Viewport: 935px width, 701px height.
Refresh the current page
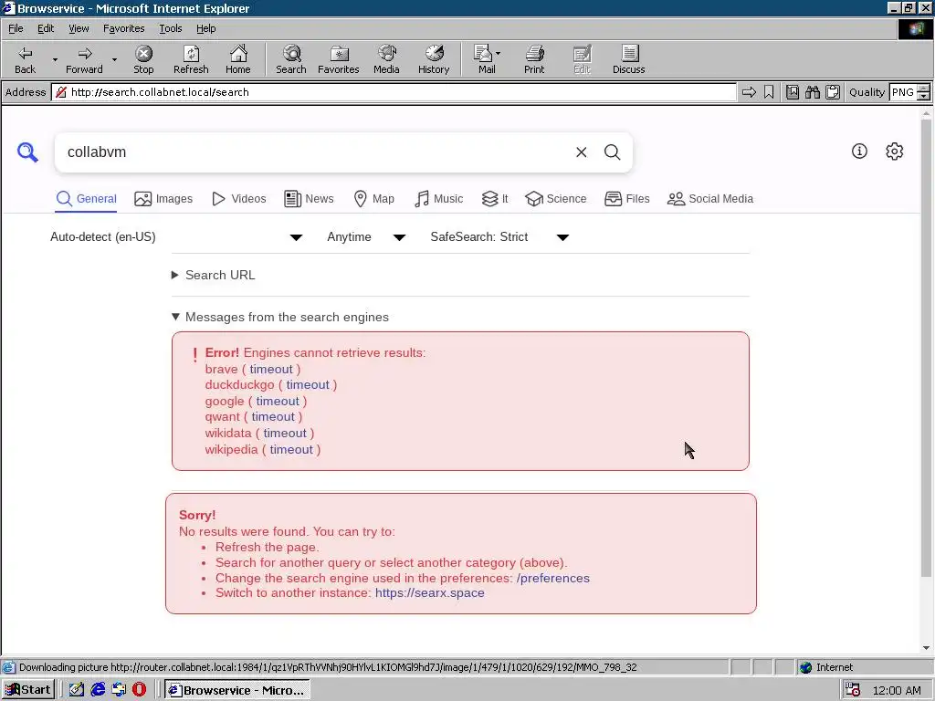point(191,59)
